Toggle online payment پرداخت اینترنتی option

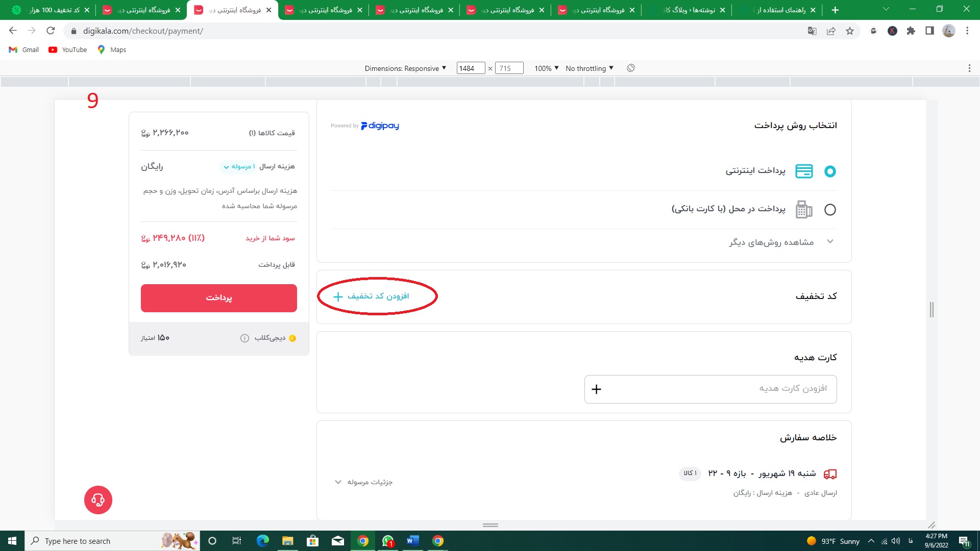pyautogui.click(x=829, y=171)
